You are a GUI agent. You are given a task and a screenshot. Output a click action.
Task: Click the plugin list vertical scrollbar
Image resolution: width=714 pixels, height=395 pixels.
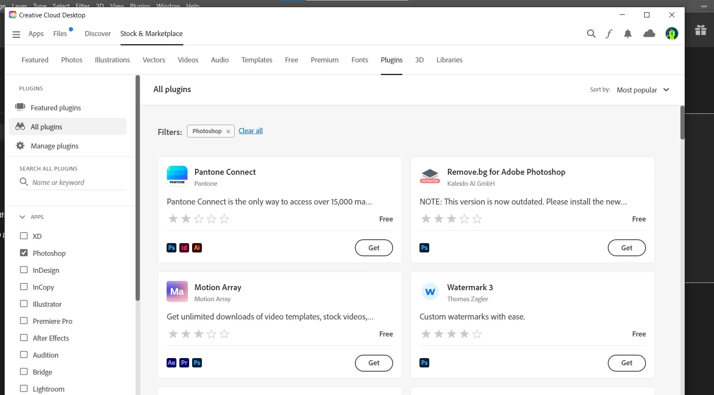tap(683, 123)
